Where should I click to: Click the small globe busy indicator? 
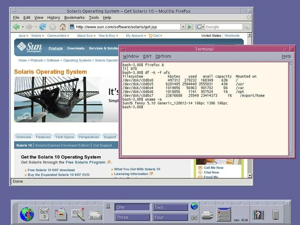tap(194, 206)
